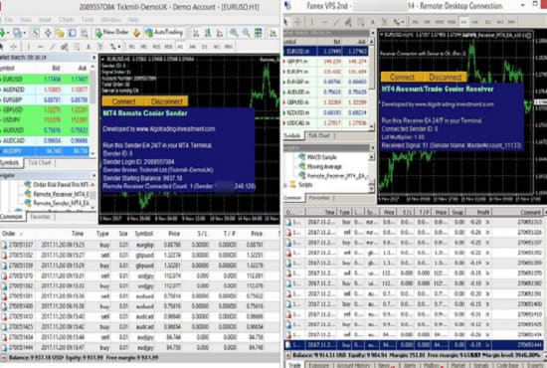Select the H4 timeframe in the left terminal

tap(192, 47)
